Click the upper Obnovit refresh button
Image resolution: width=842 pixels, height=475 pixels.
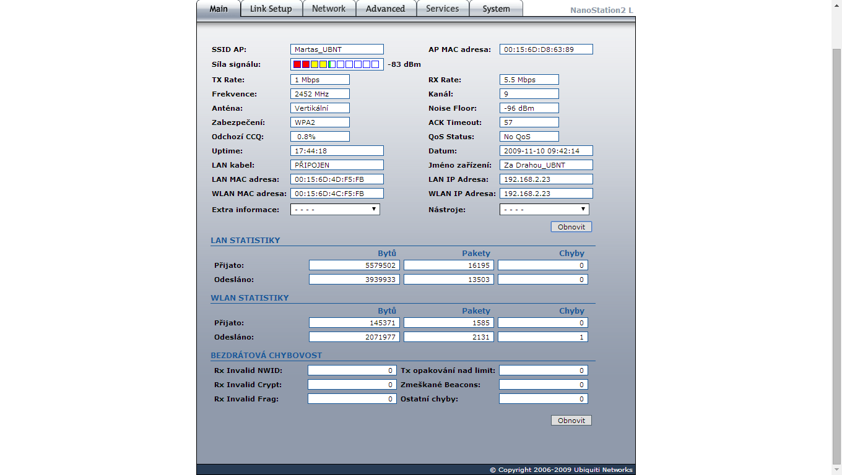571,227
